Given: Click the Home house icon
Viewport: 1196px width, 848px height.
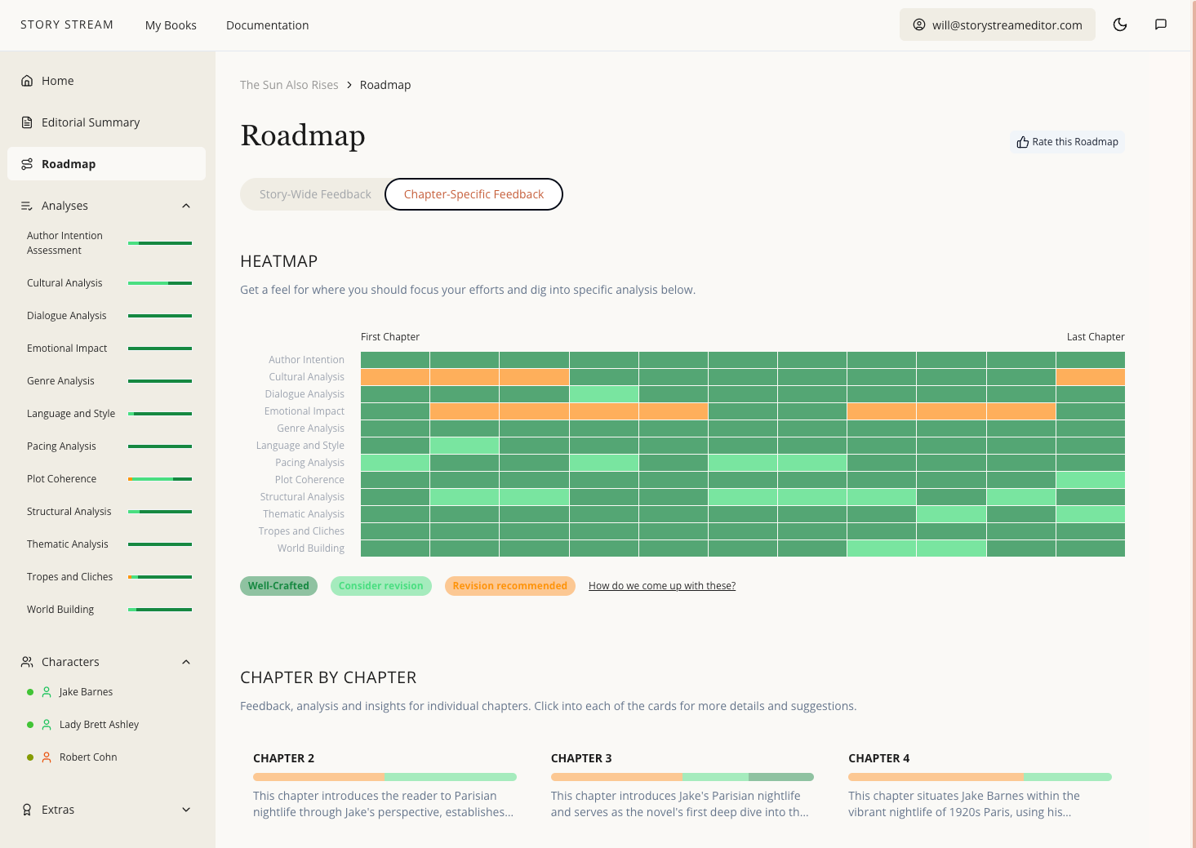Looking at the screenshot, I should (27, 81).
